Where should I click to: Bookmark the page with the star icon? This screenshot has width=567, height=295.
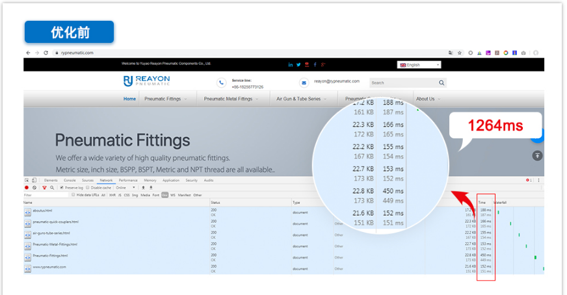tap(460, 53)
